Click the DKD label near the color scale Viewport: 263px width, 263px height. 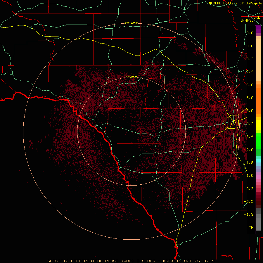257,18
